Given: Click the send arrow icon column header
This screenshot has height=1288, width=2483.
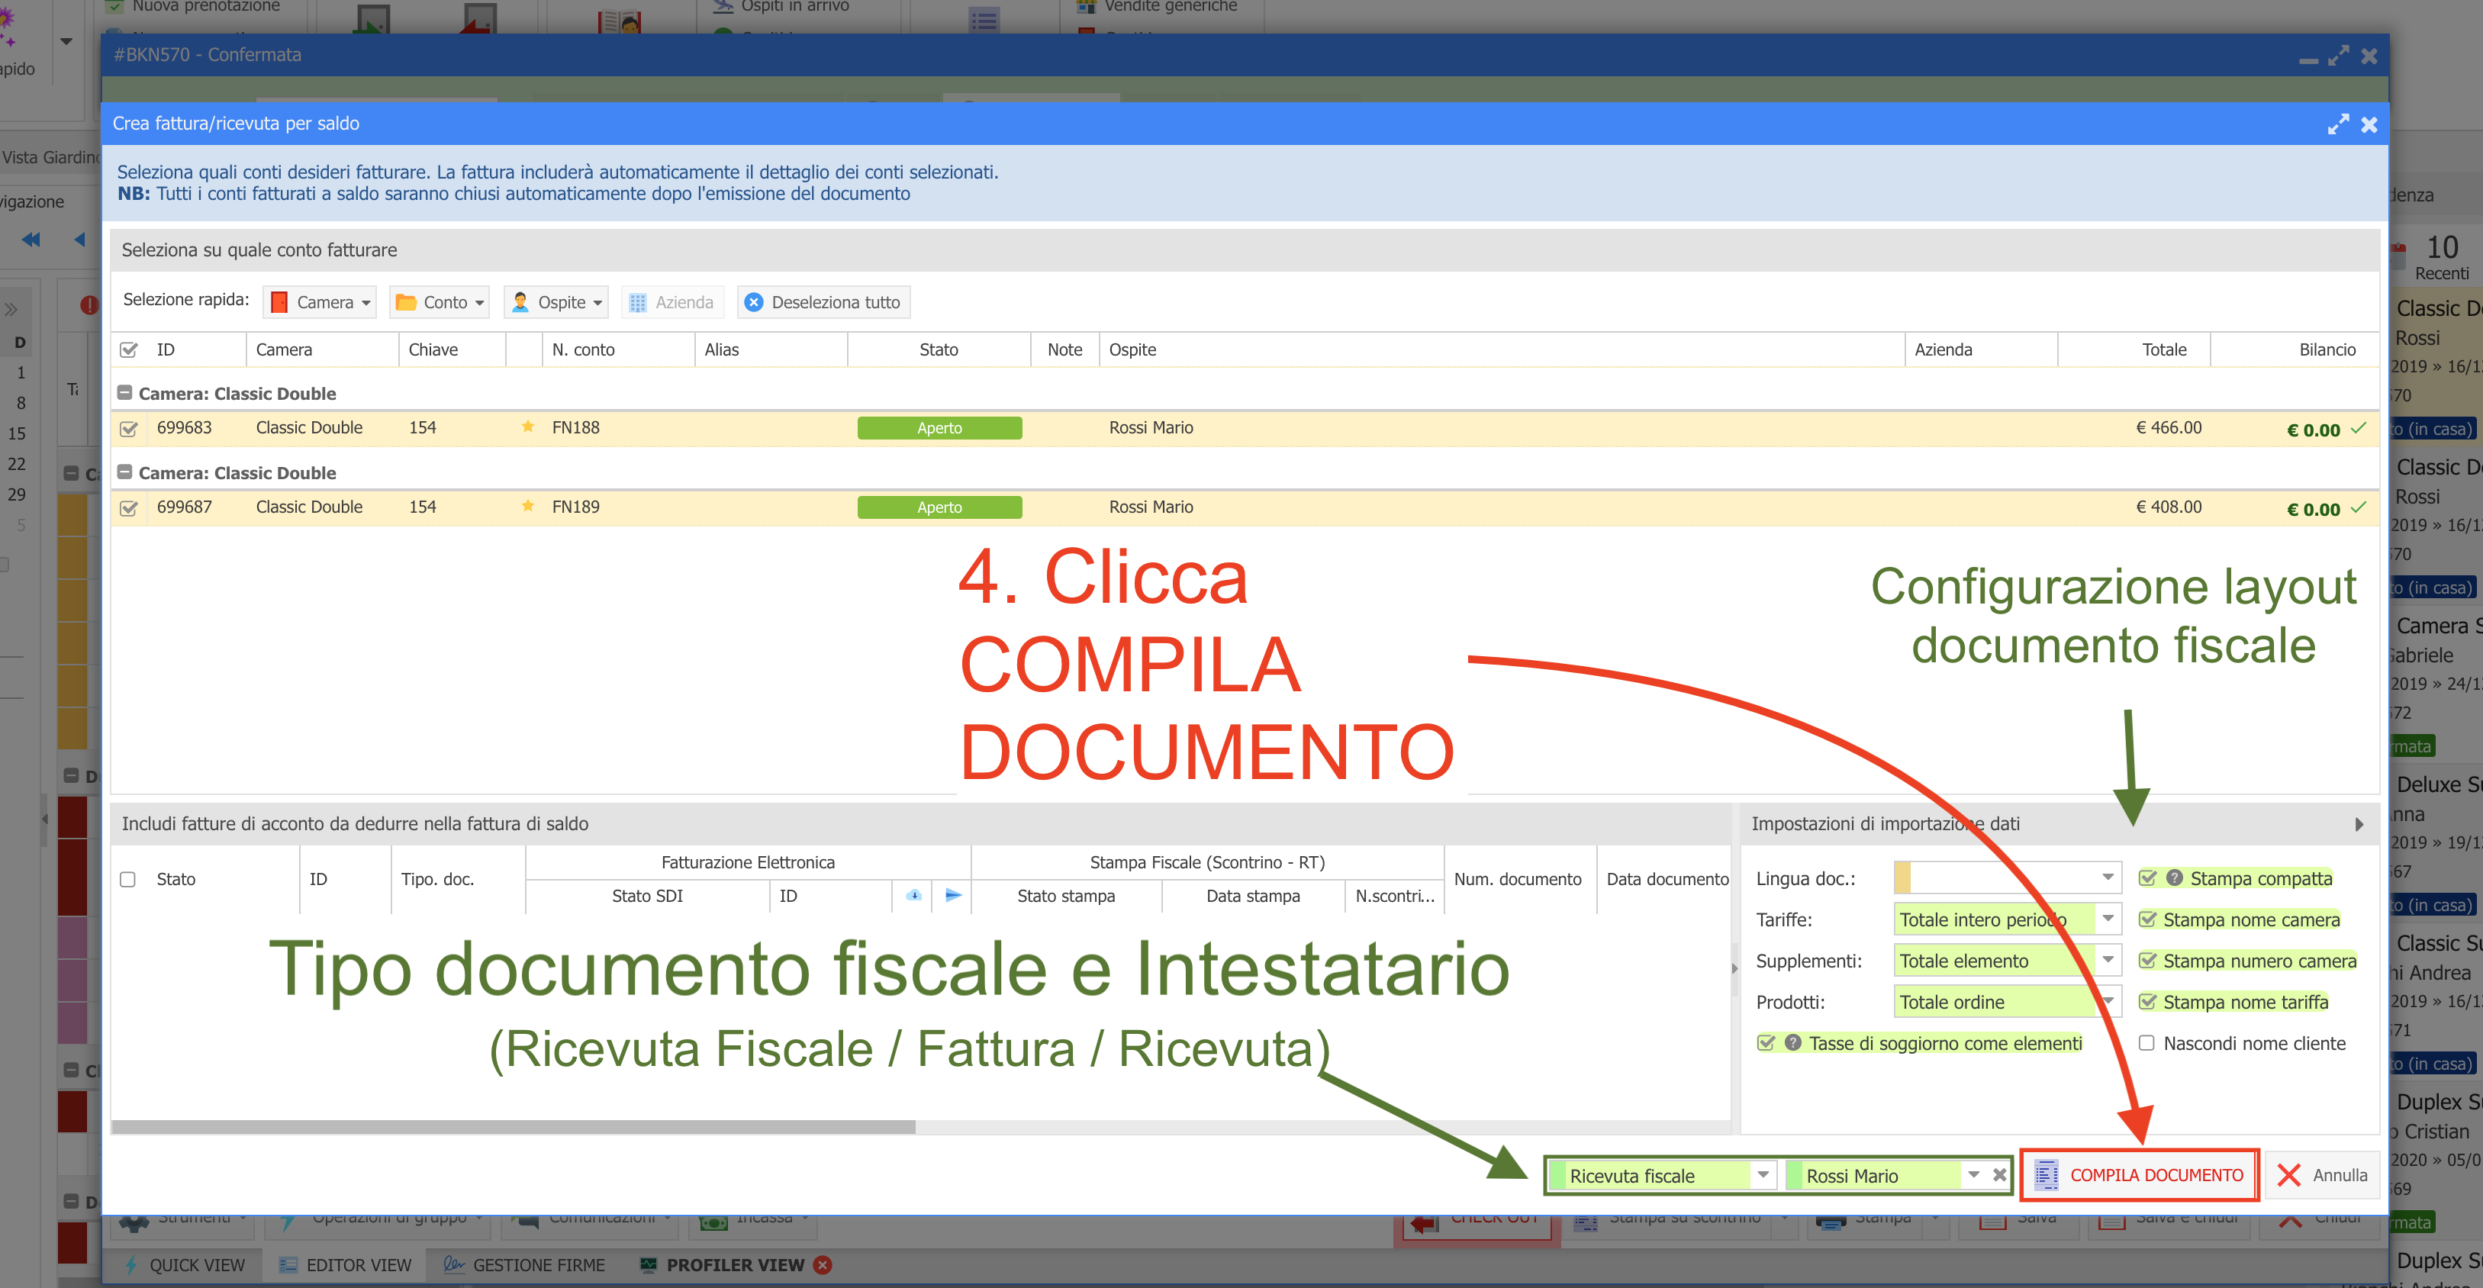Looking at the screenshot, I should pos(953,896).
